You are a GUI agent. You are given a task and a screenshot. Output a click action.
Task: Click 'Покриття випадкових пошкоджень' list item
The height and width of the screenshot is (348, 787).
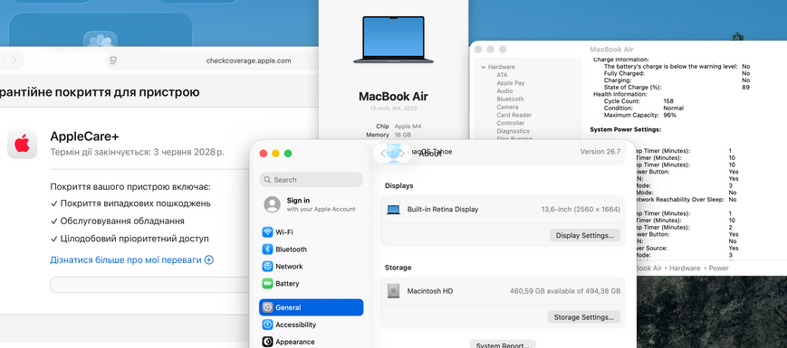[x=130, y=203]
